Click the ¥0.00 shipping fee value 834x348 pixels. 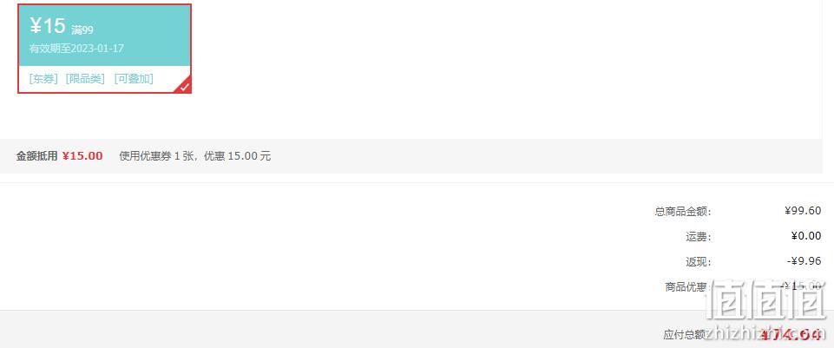(x=806, y=236)
